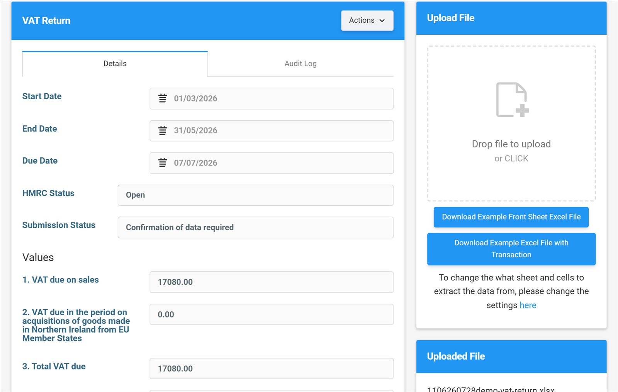The image size is (618, 392).
Task: Switch to the Audit Log tab
Action: (x=301, y=64)
